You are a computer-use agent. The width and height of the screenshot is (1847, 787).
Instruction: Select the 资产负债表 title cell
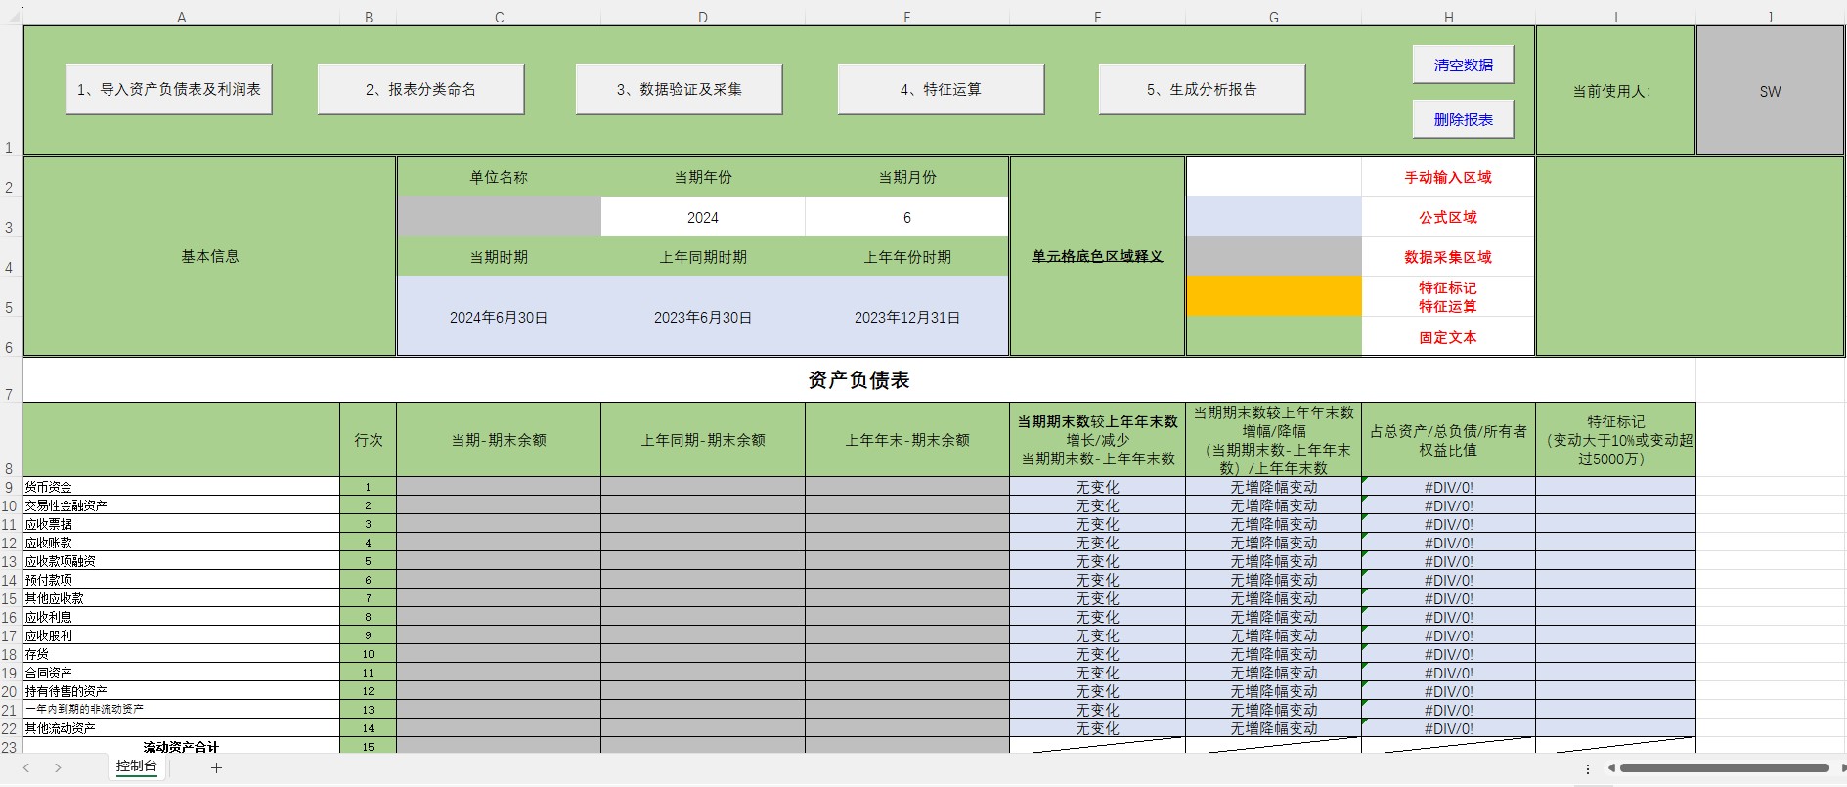858,379
